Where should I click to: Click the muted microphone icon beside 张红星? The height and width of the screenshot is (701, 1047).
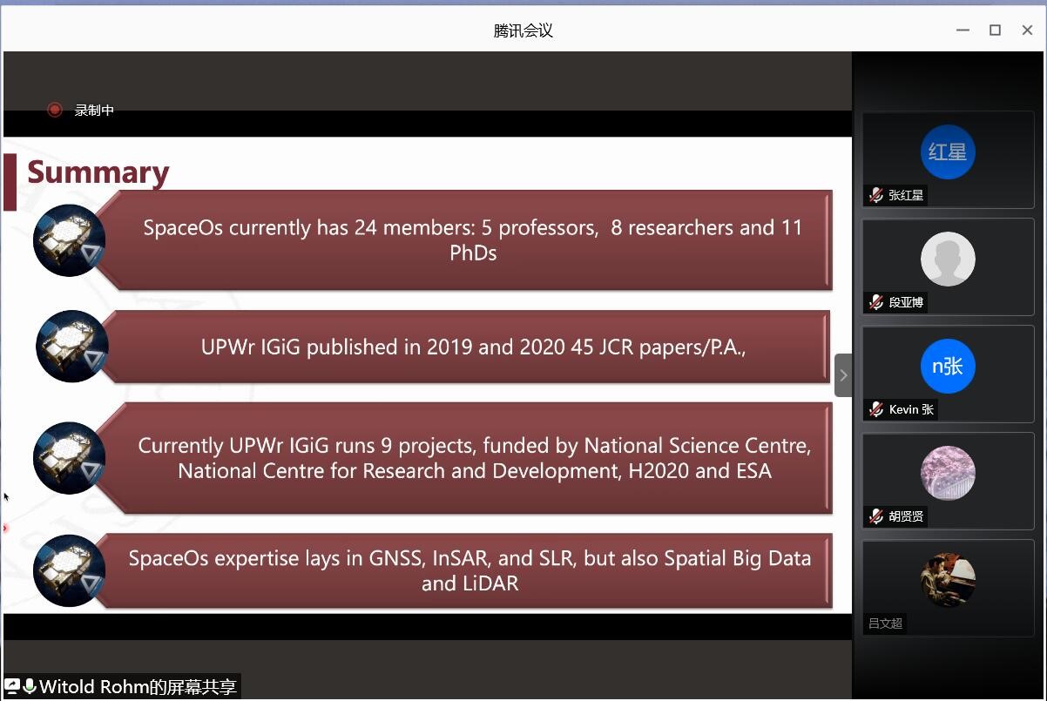coord(876,196)
